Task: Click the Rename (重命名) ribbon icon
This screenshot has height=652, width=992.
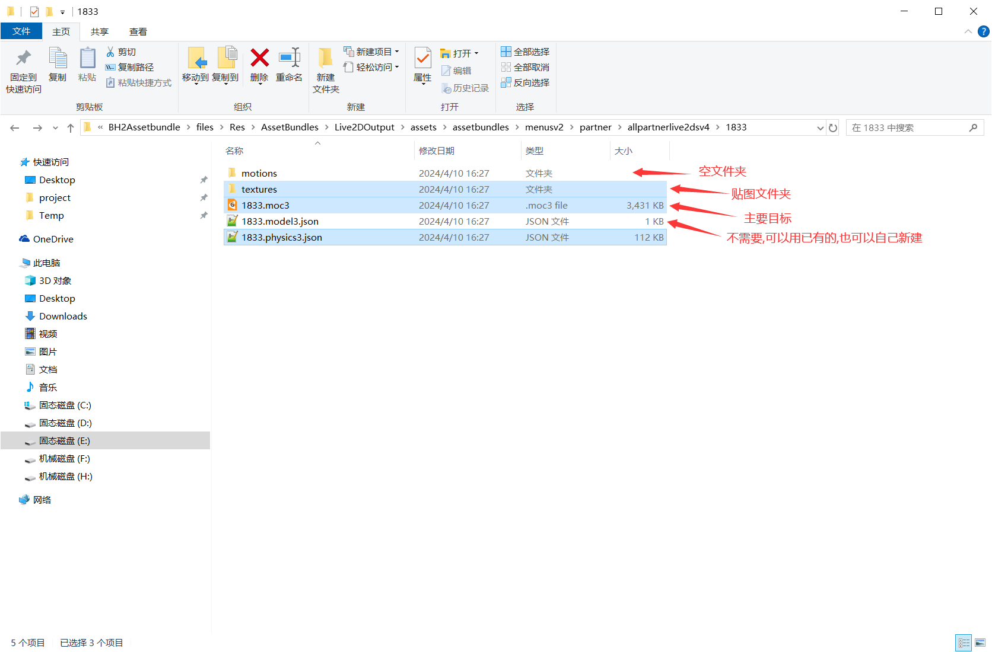Action: point(290,58)
